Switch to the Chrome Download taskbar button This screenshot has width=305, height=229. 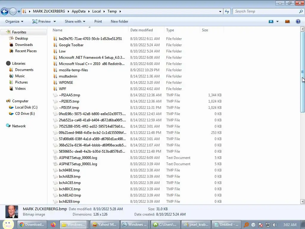[x=32, y=225]
